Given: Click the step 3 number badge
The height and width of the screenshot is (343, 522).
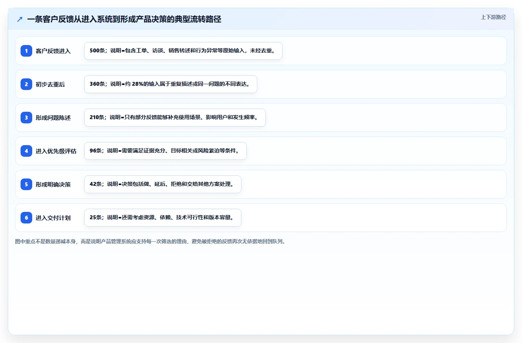Looking at the screenshot, I should 26,118.
